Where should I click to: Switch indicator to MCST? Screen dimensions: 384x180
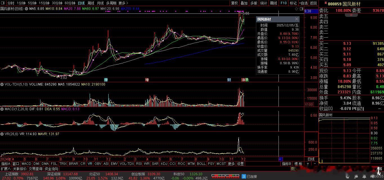click(x=221, y=164)
